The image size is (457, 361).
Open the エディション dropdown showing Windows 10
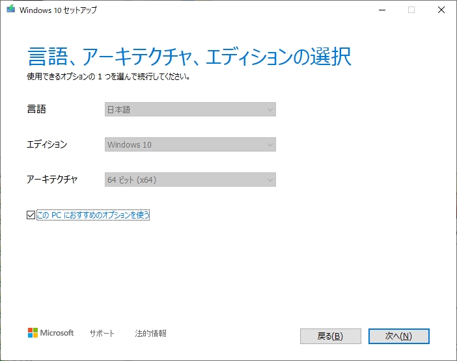tap(190, 144)
